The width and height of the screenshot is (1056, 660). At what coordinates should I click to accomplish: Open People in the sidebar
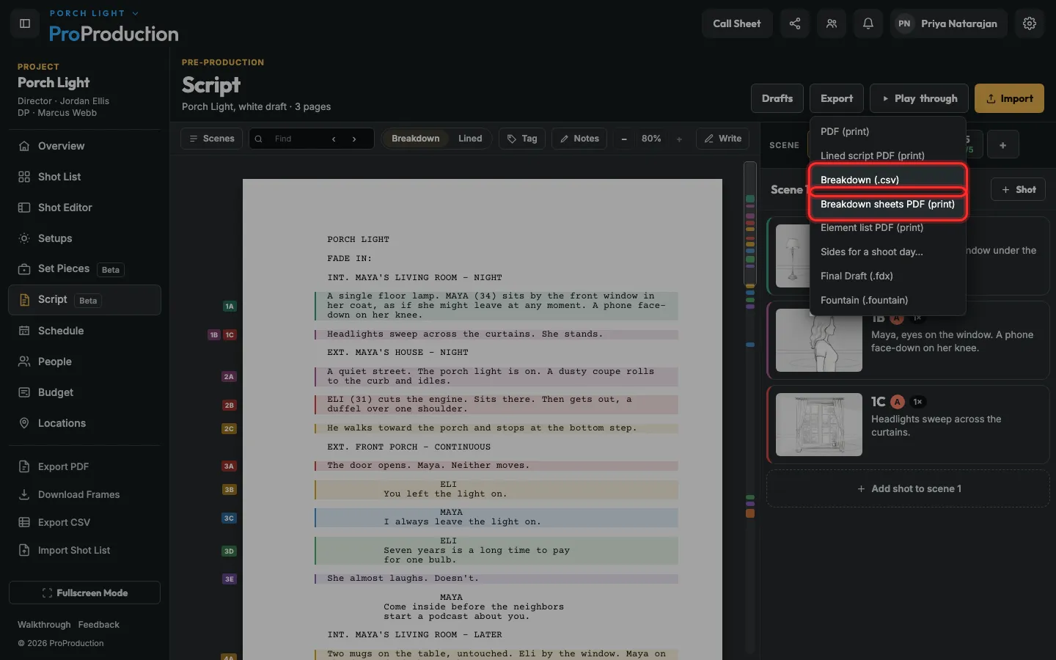pos(85,362)
